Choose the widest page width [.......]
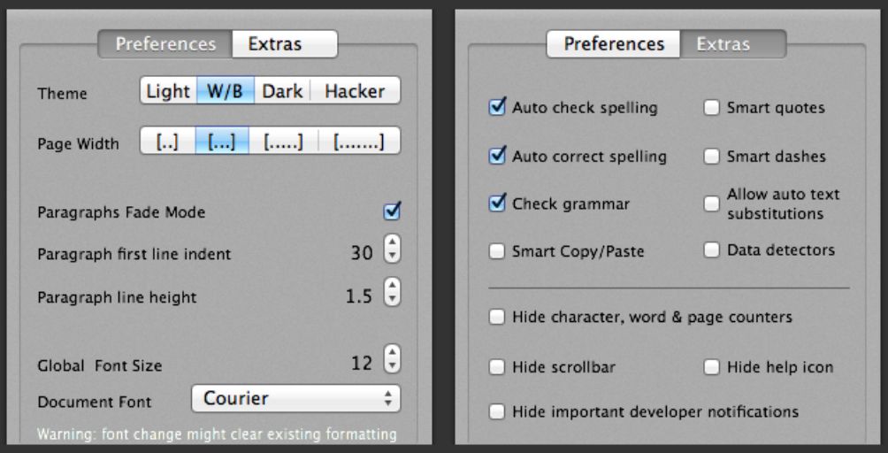Screen dimensions: 888x453 click(359, 142)
